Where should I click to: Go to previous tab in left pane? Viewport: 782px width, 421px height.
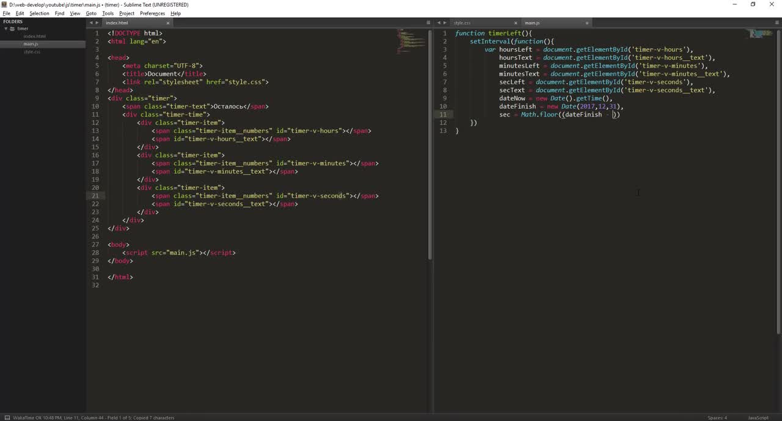(x=91, y=23)
